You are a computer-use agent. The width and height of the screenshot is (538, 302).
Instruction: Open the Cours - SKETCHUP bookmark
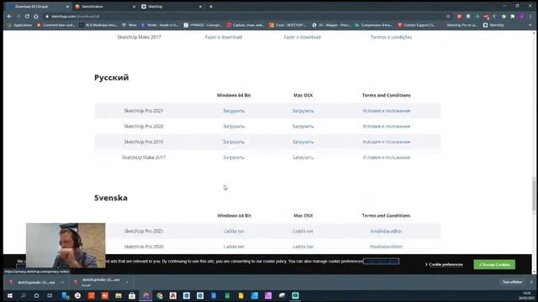pos(287,25)
